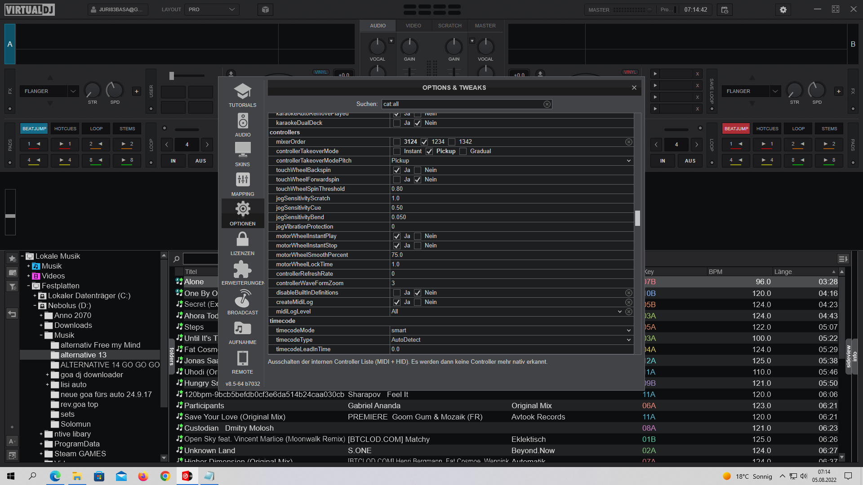Set disableBuiltInDefinitions to Ja
The width and height of the screenshot is (863, 485).
[x=396, y=293]
